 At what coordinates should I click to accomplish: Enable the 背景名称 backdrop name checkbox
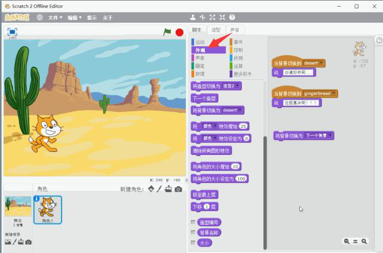coord(193,232)
